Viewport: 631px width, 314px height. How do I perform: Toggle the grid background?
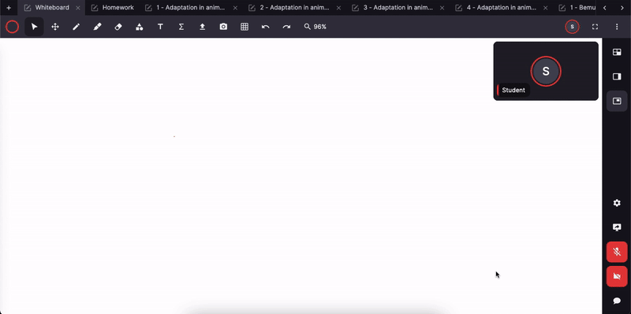point(245,27)
